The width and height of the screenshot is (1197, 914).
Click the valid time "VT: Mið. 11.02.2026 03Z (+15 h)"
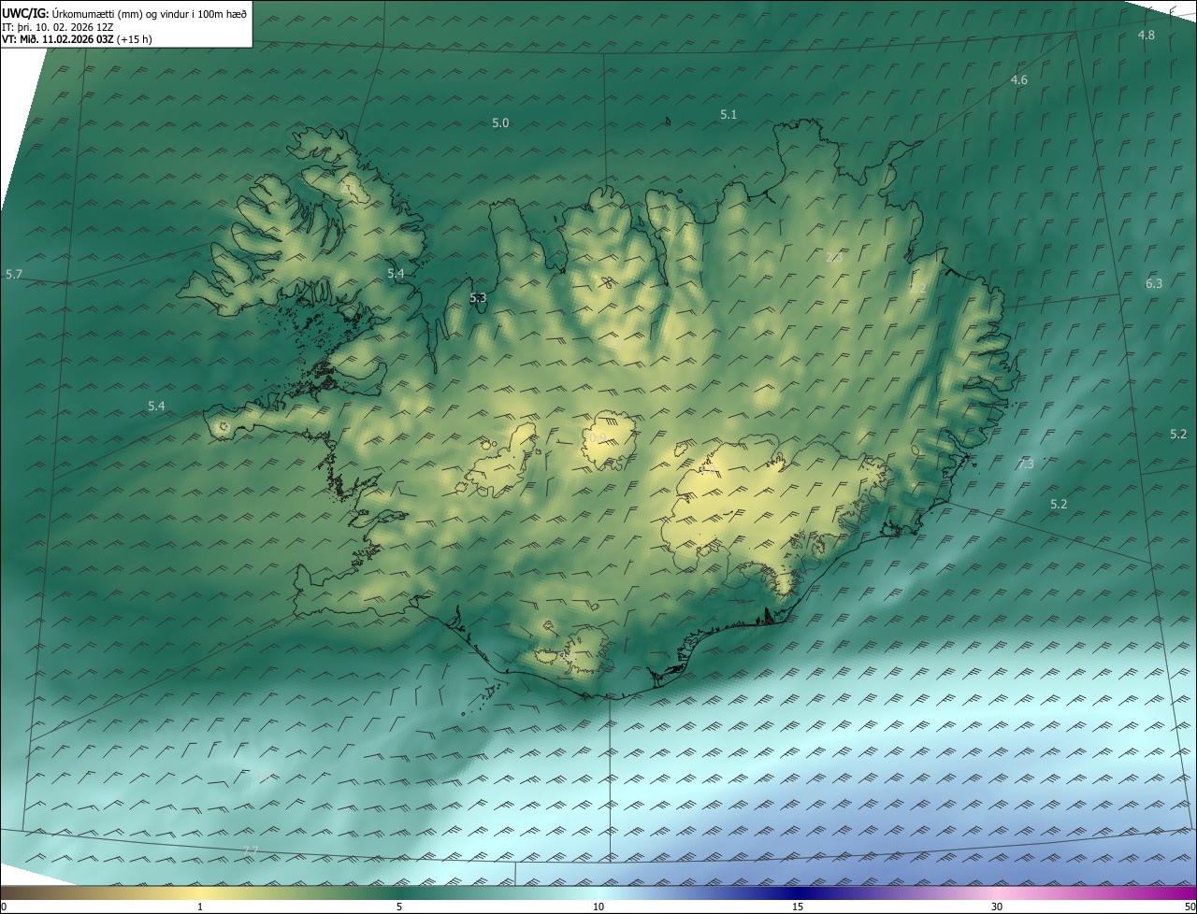point(78,39)
